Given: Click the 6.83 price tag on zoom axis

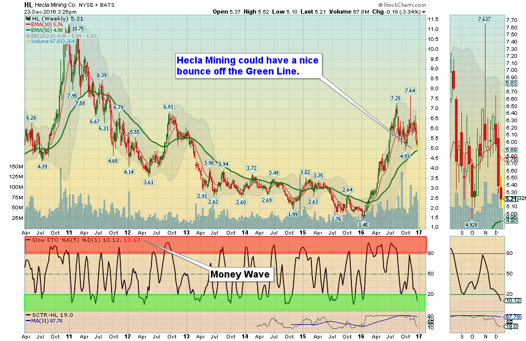Looking at the screenshot, I should coord(511,83).
